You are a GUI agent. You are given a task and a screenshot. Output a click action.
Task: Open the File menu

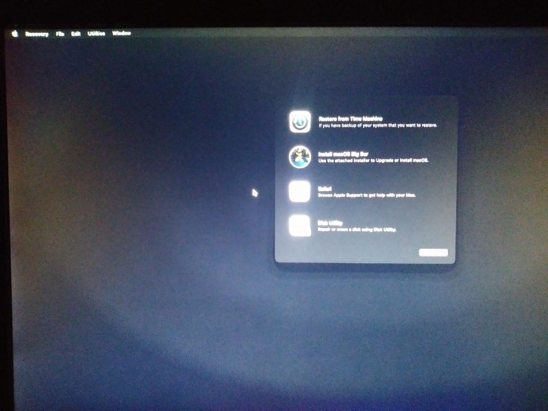coord(60,34)
